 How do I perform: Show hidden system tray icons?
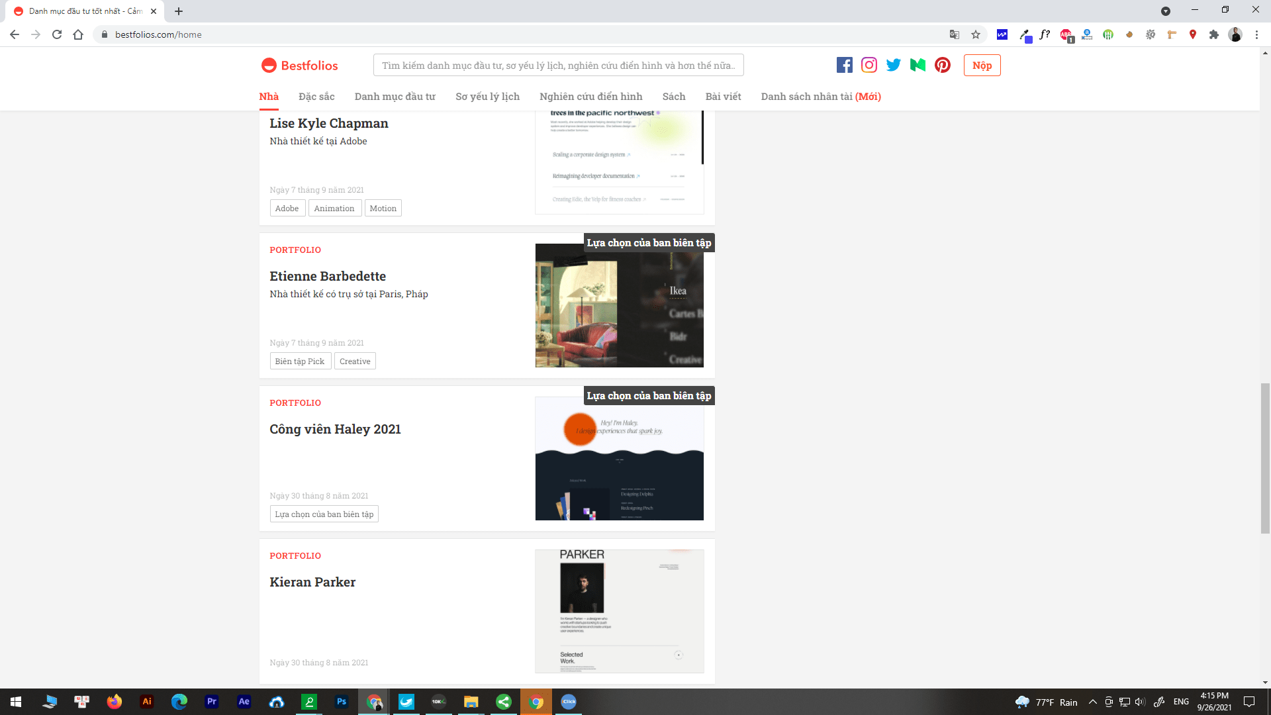1093,702
